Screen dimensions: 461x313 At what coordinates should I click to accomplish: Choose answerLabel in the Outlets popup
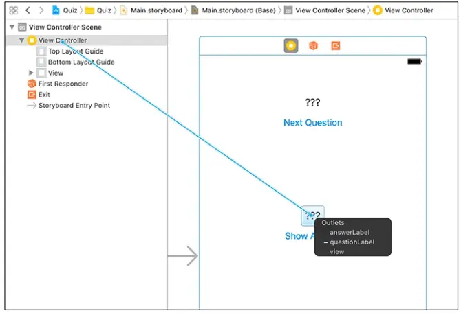pos(350,233)
